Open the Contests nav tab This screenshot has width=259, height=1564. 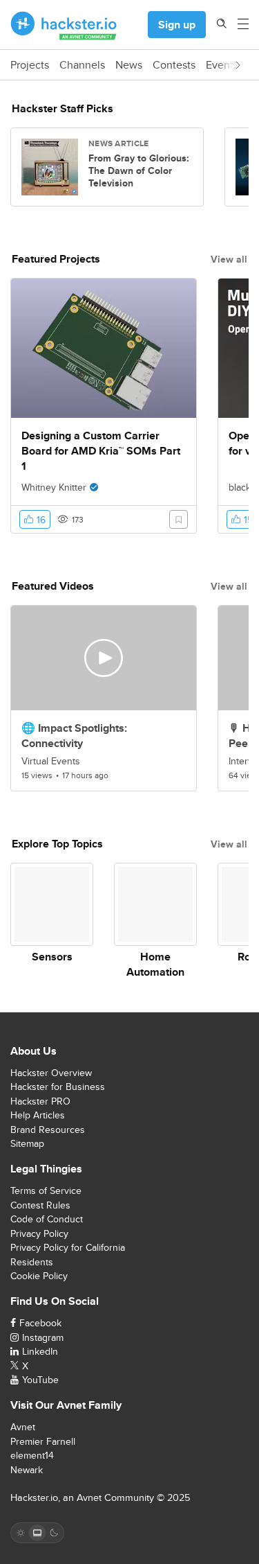[174, 65]
